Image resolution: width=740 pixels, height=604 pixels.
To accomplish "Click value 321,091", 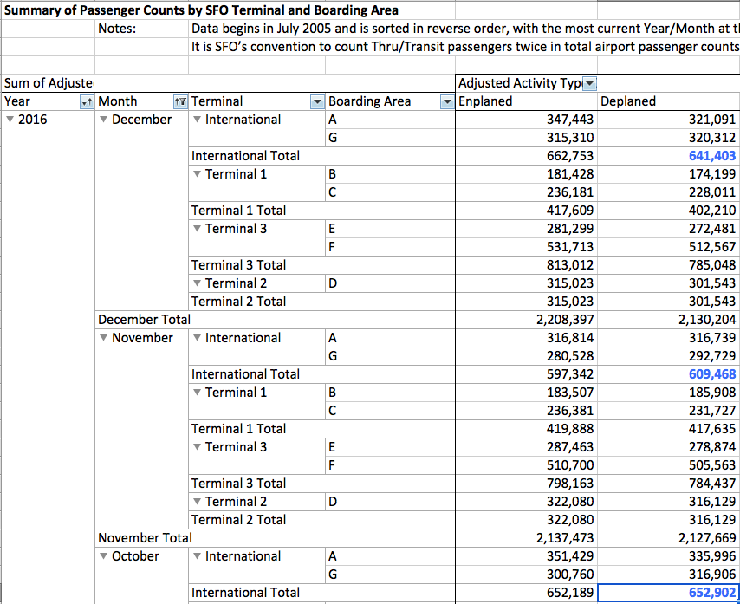I will [711, 120].
